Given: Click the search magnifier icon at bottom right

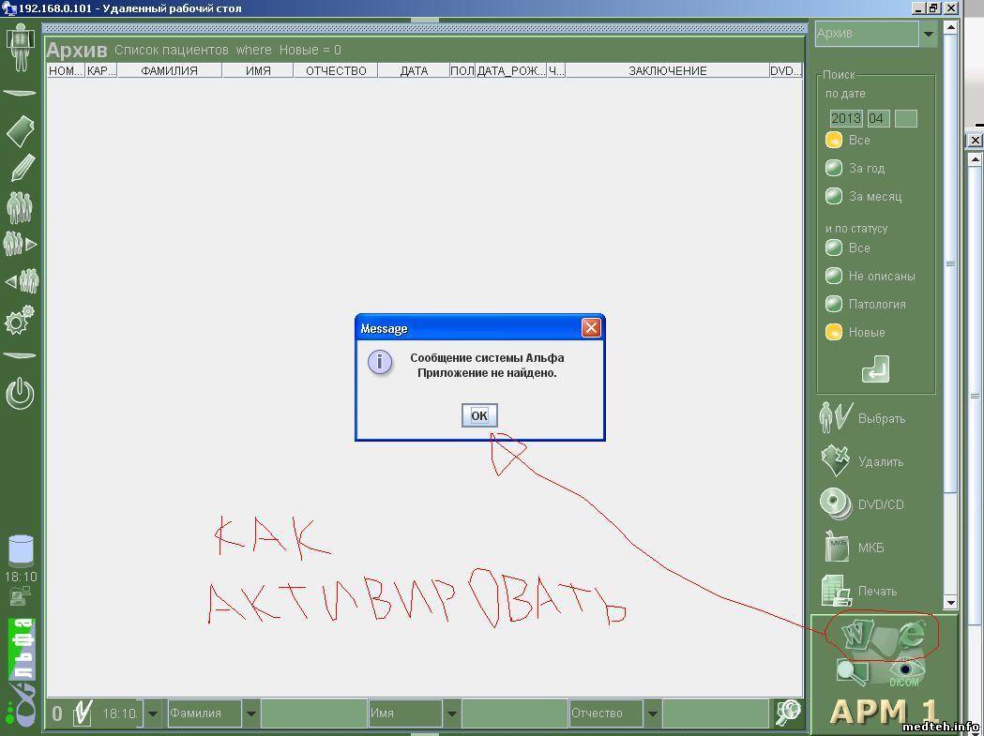Looking at the screenshot, I should click(x=788, y=713).
